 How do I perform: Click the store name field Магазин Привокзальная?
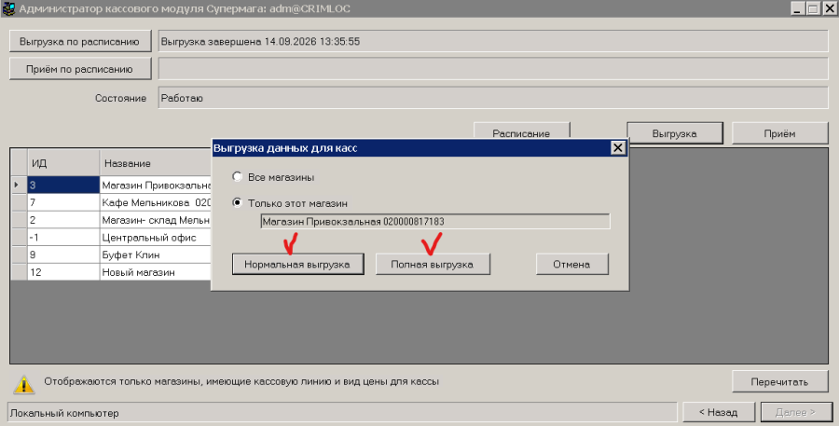pyautogui.click(x=435, y=222)
